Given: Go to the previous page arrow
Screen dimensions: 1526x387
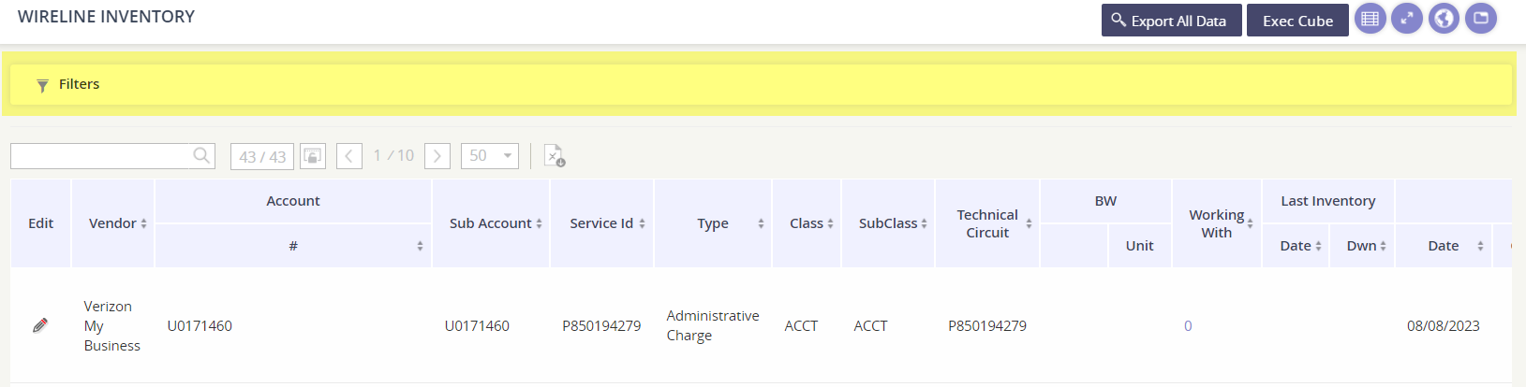Looking at the screenshot, I should pyautogui.click(x=349, y=156).
